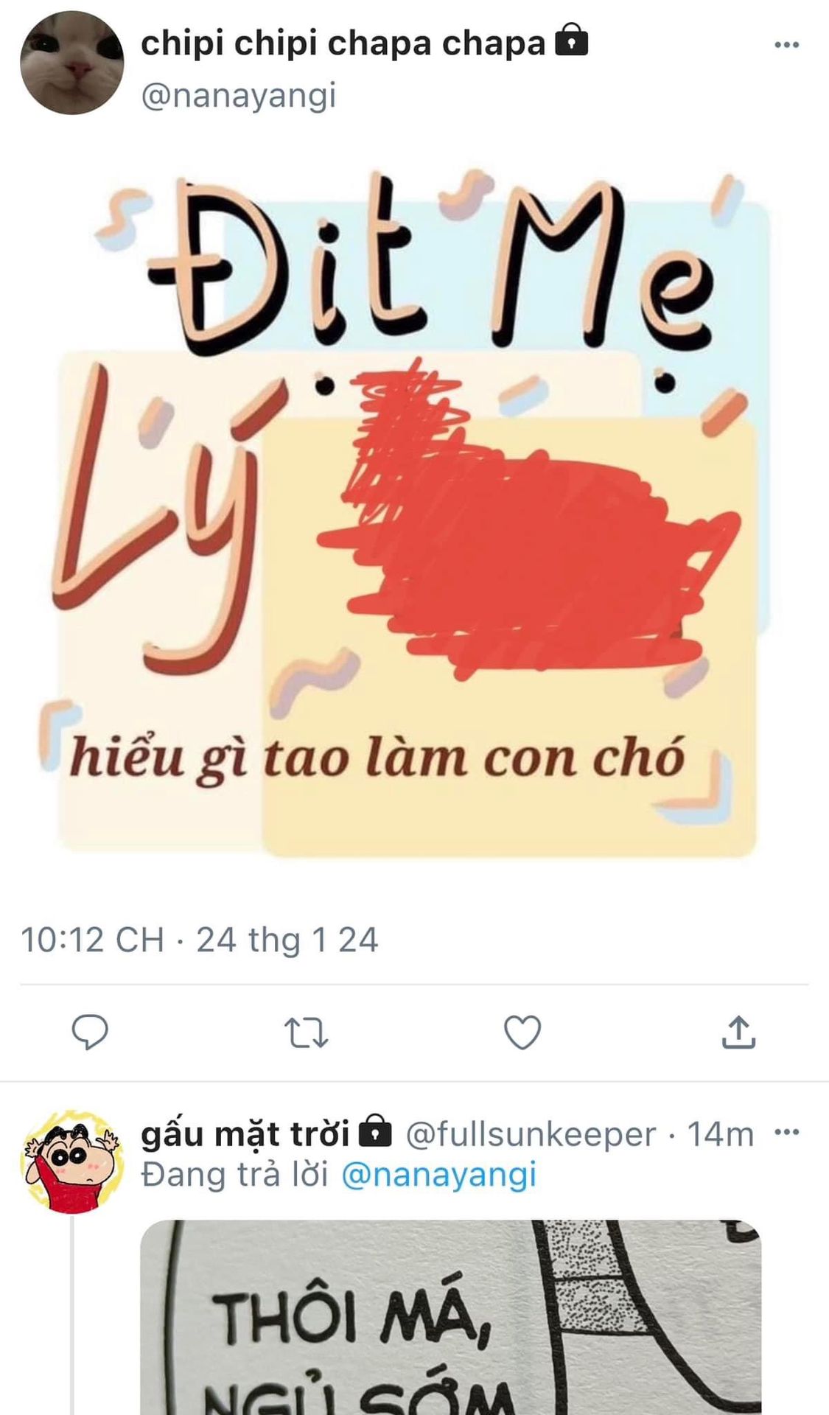The image size is (829, 1415).
Task: Click the 14m reply timestamp
Action: [721, 1134]
